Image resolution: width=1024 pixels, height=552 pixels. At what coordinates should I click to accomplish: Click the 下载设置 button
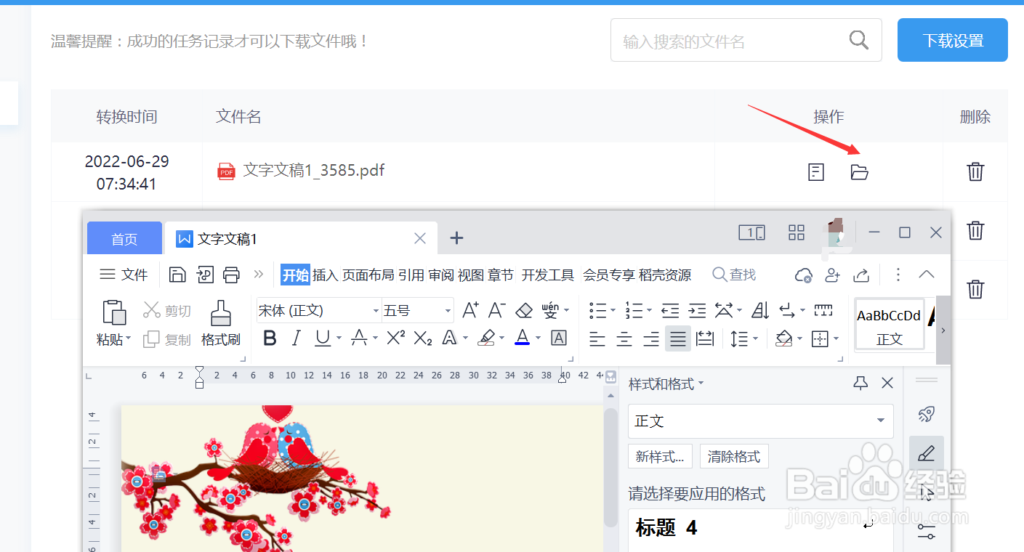(953, 40)
